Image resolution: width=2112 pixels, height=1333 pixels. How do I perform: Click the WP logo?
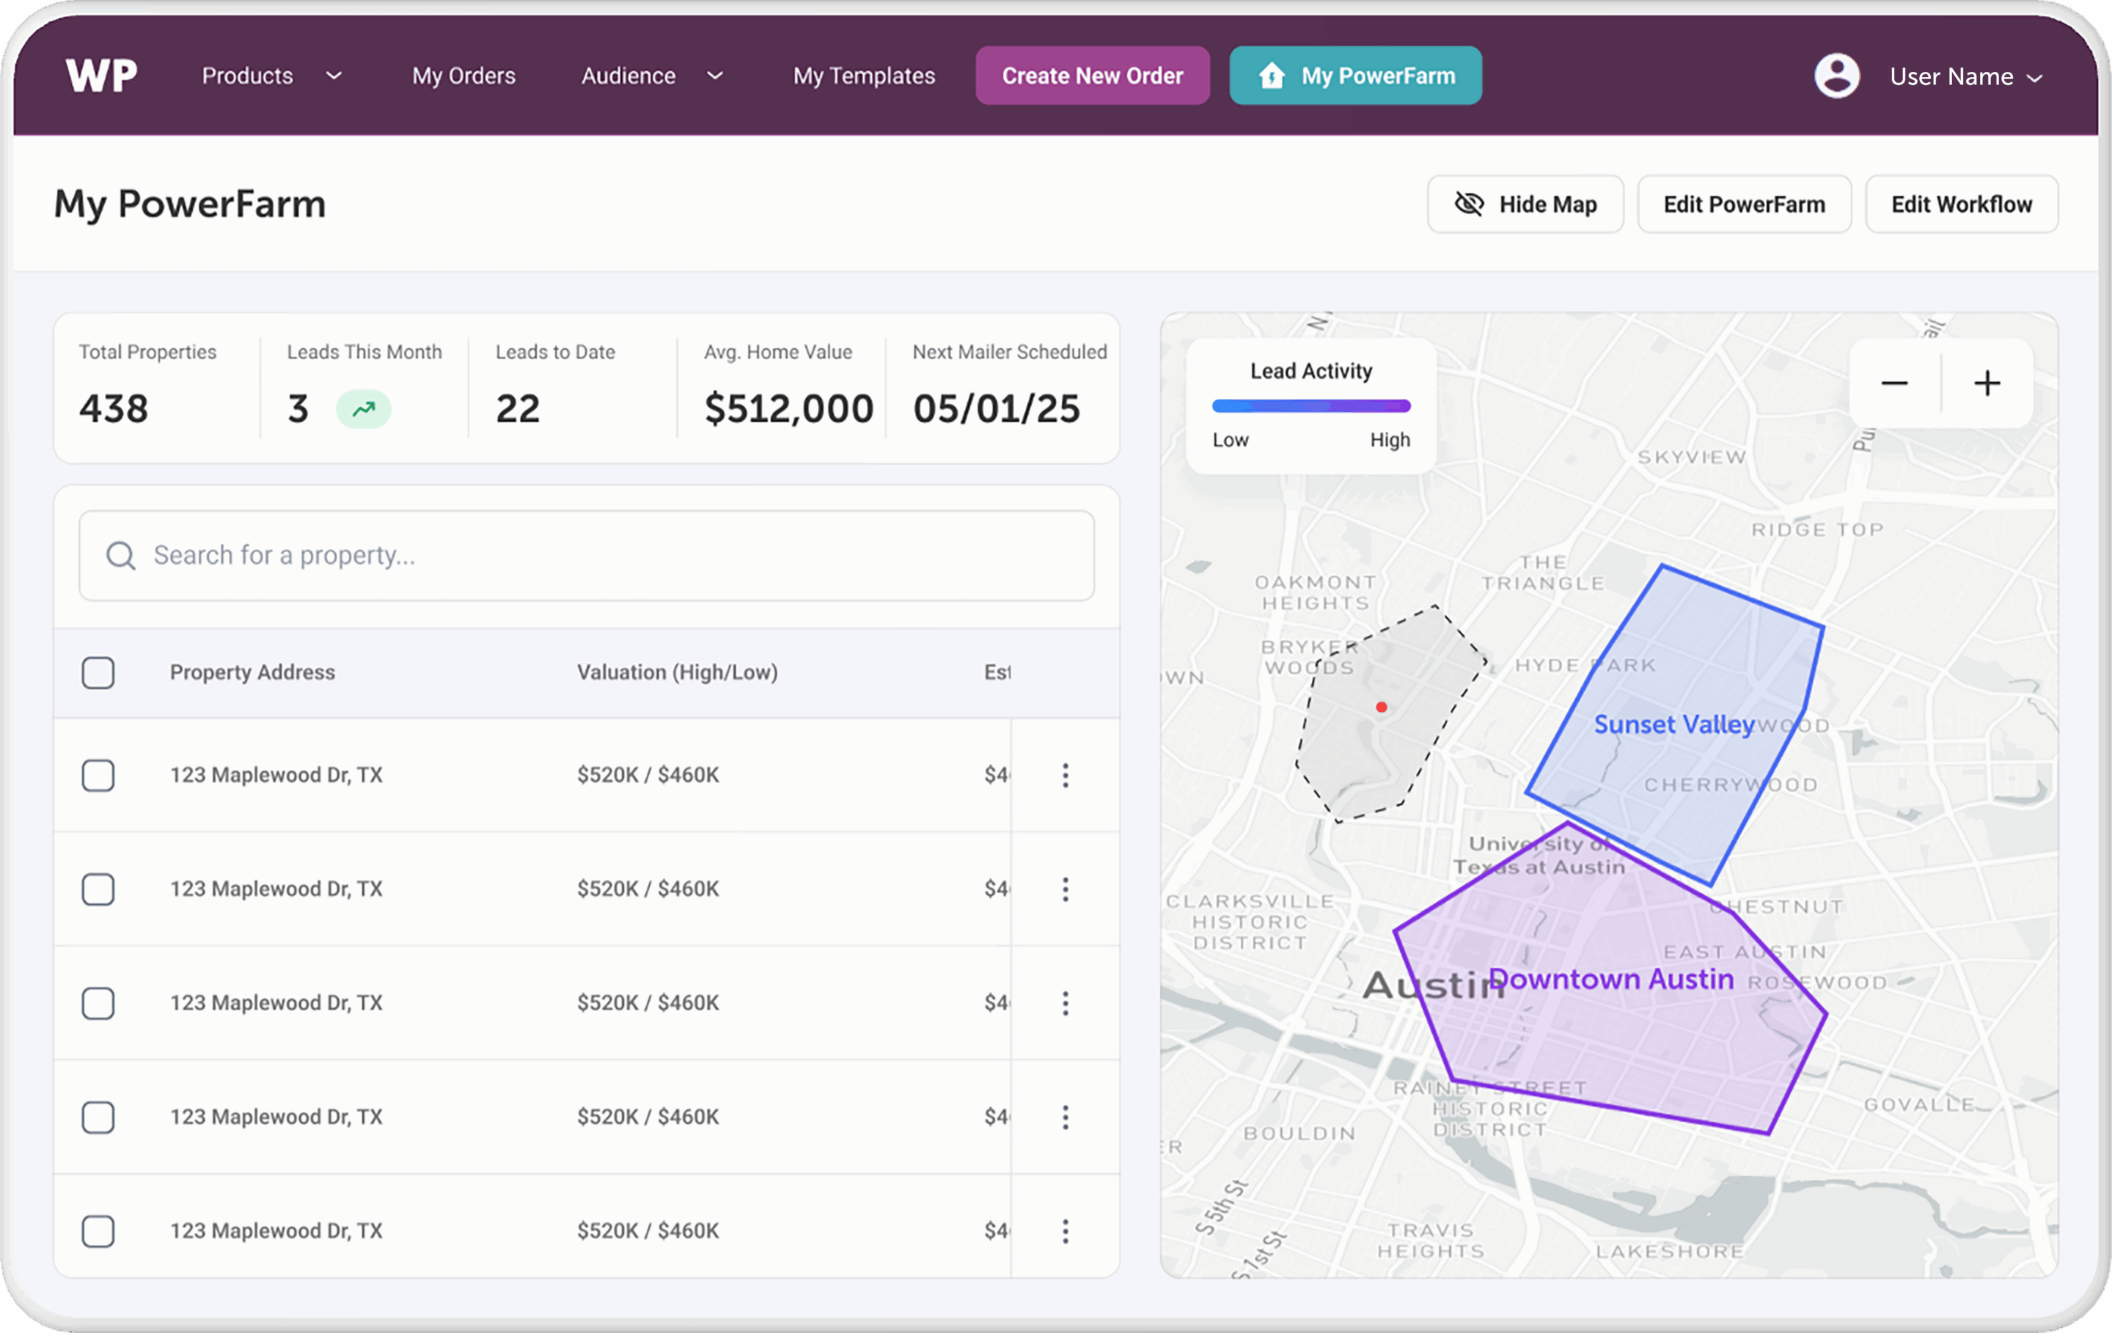pos(100,76)
